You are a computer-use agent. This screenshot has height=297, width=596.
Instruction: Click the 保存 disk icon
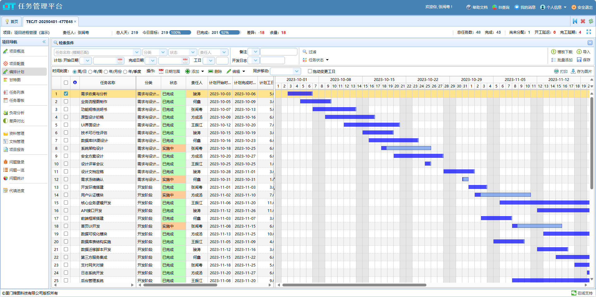[x=579, y=60]
